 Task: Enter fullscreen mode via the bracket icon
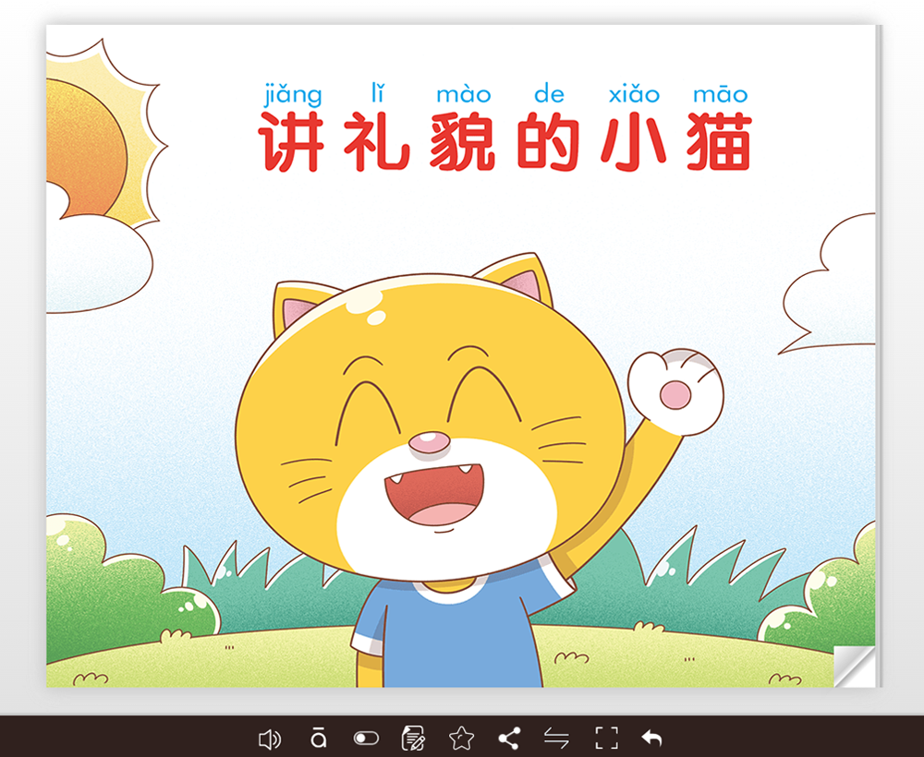tap(606, 739)
